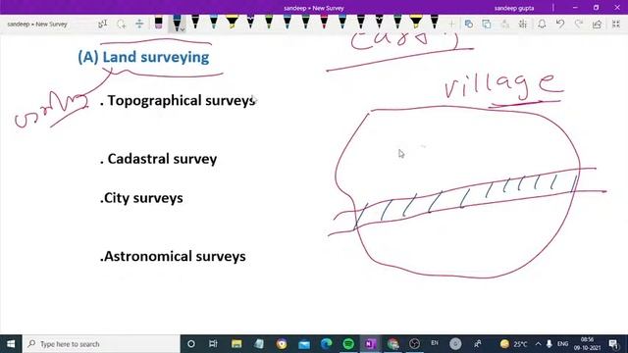Screen dimensions: 628x353
Task: Open sandeep • New Survey notebook navigation
Action: click(x=37, y=24)
